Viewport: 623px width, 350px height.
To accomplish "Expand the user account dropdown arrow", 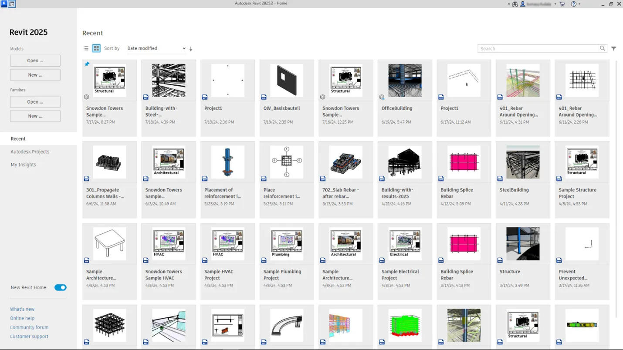I will click(555, 4).
